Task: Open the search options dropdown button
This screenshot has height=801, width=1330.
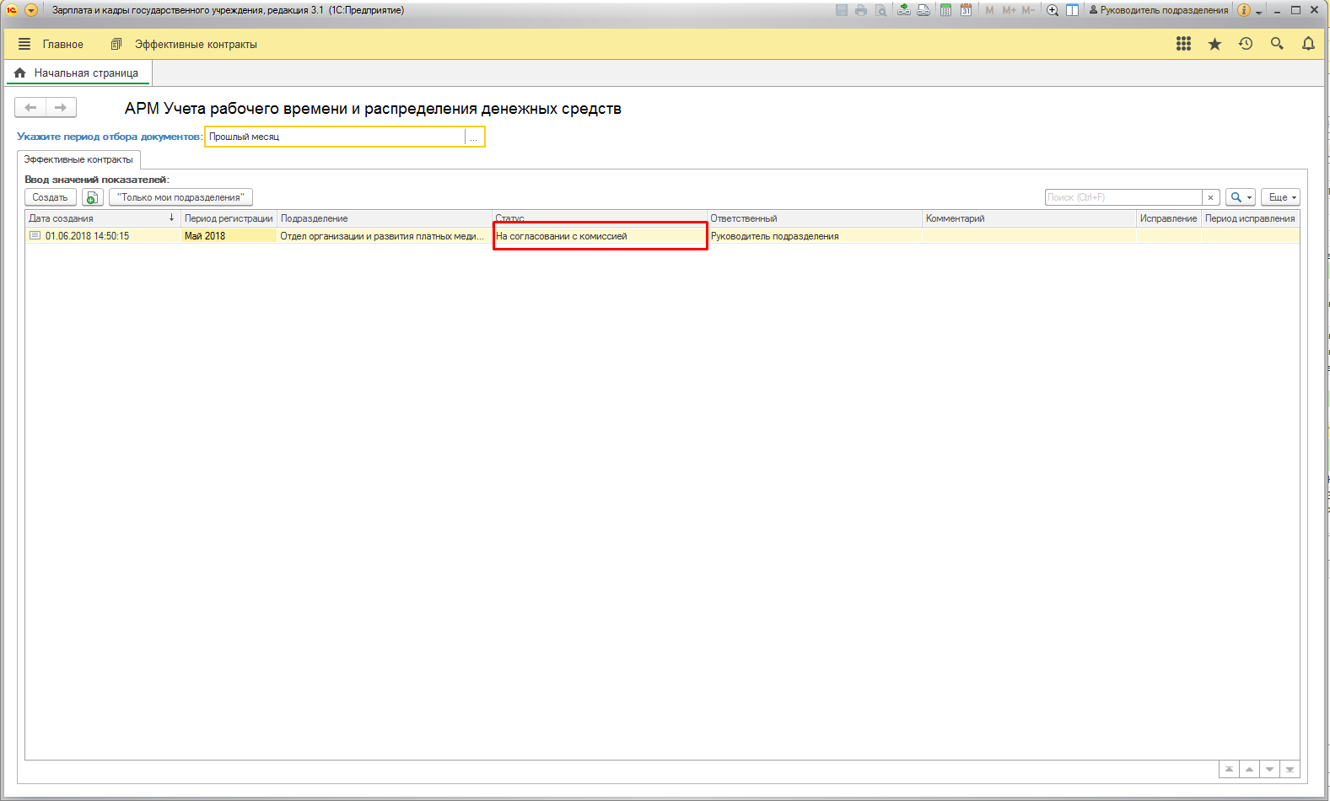Action: tap(1240, 197)
